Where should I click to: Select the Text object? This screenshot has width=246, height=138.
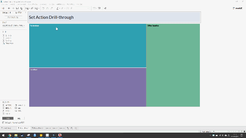tap(6, 111)
